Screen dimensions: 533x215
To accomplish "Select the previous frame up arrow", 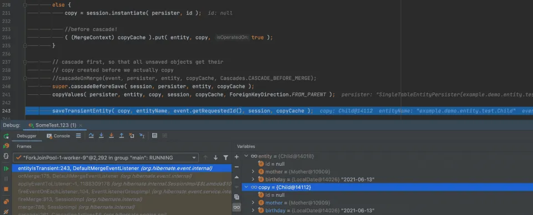I will pos(205,158).
